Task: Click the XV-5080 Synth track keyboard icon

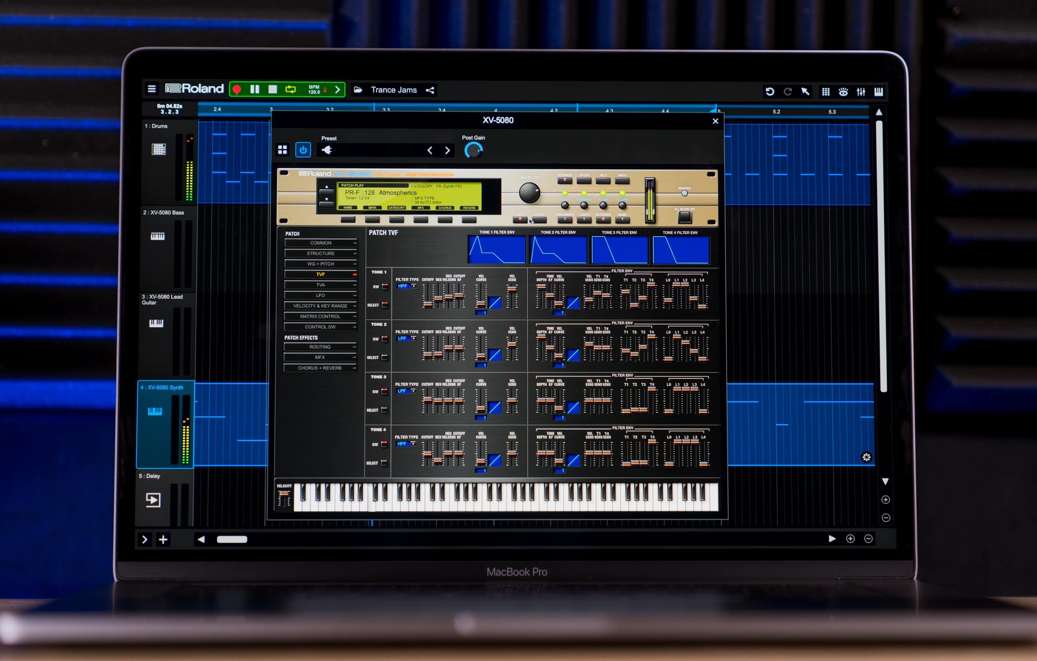Action: (155, 411)
